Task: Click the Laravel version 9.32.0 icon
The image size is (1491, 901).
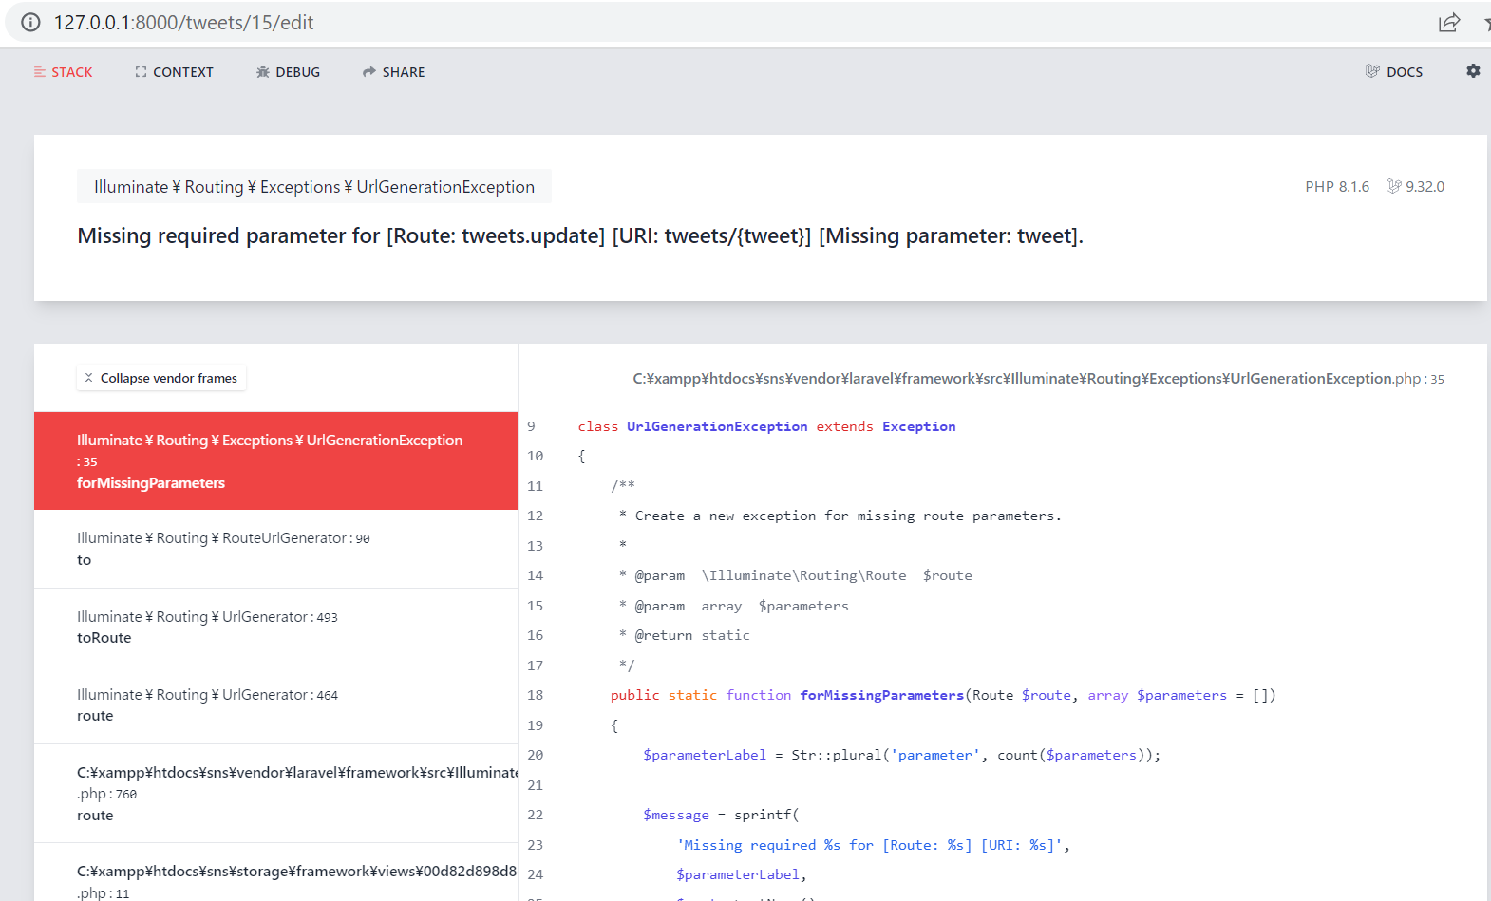Action: click(1393, 187)
